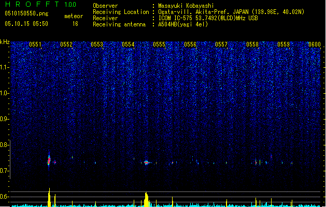This screenshot has width=326, height=207.
Task: Click the 0556 time marker
Action: click(190, 45)
